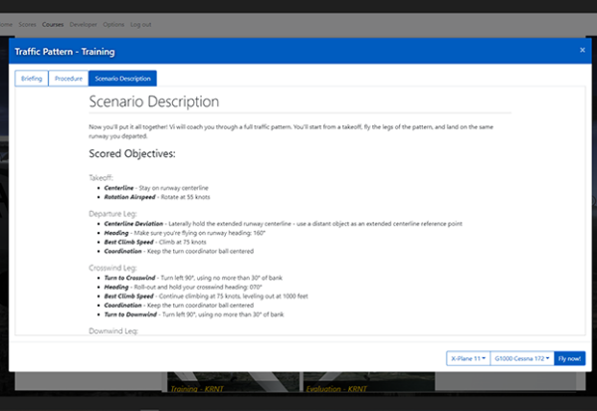The image size is (597, 411).
Task: Click the Crosswind Leg section label
Action: click(111, 267)
